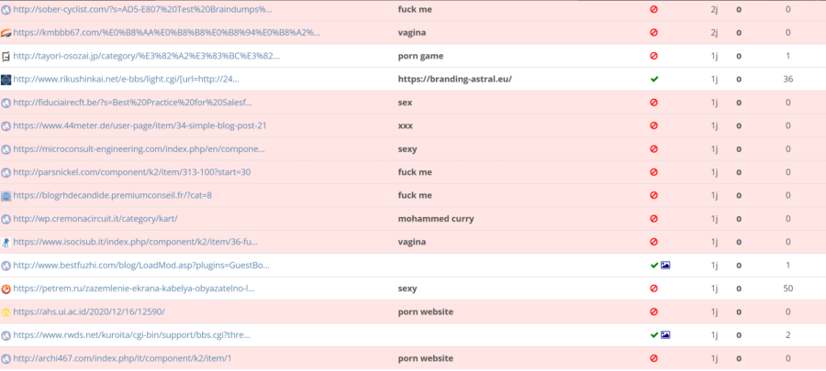This screenshot has height=371, width=826.
Task: Open the parsnickel.com k2 item link
Action: pyautogui.click(x=131, y=172)
